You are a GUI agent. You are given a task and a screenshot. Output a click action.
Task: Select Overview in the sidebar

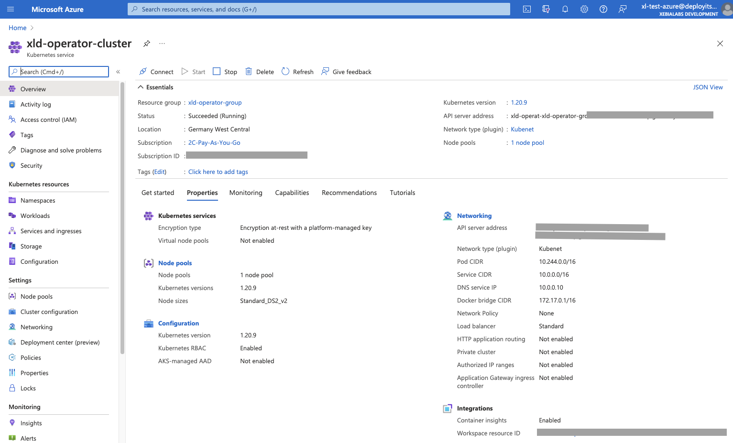click(x=59, y=89)
